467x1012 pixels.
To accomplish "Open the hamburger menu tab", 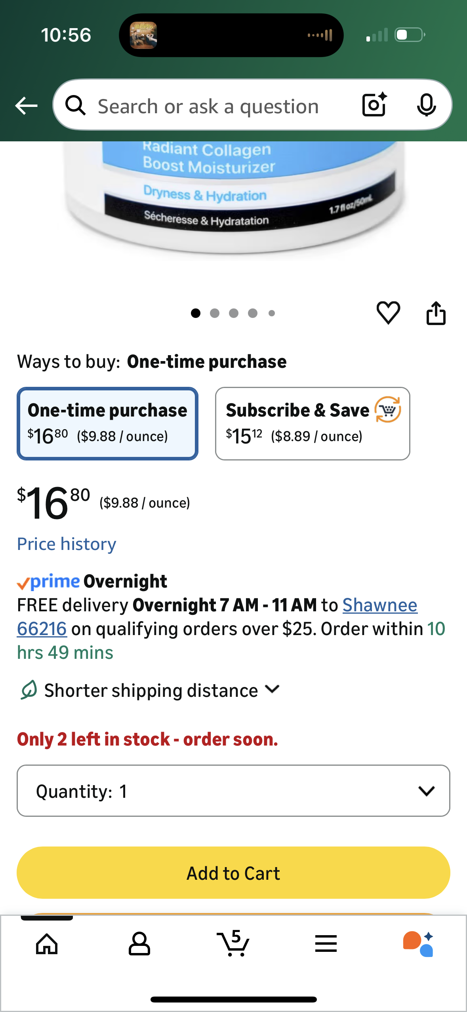I will (326, 944).
